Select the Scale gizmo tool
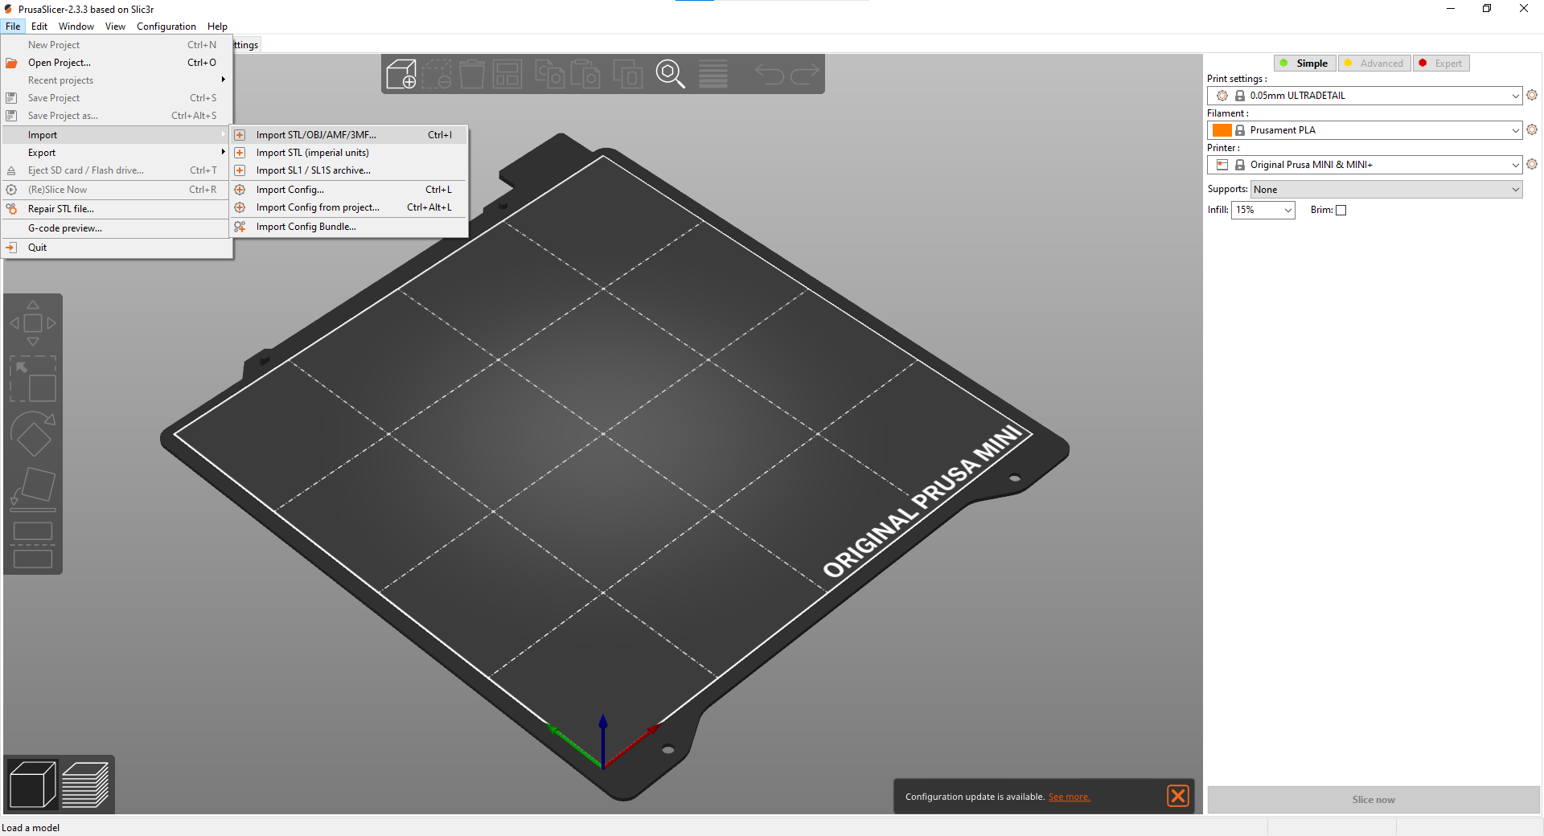This screenshot has height=836, width=1544. (x=33, y=379)
